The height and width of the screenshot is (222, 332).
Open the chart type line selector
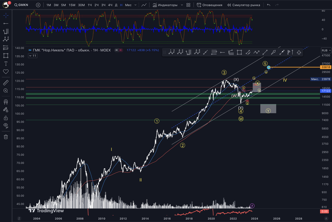pos(144,5)
